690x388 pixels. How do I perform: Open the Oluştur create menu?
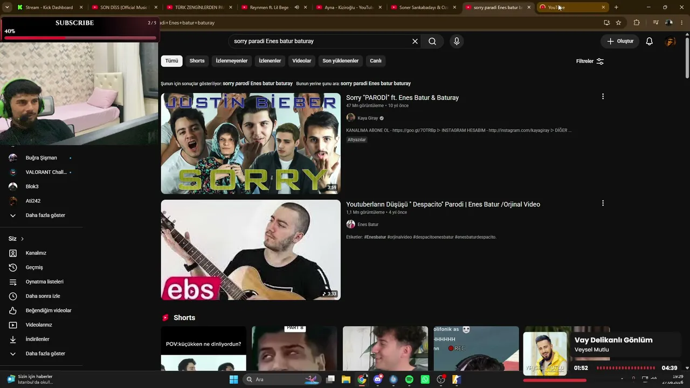pos(620,41)
